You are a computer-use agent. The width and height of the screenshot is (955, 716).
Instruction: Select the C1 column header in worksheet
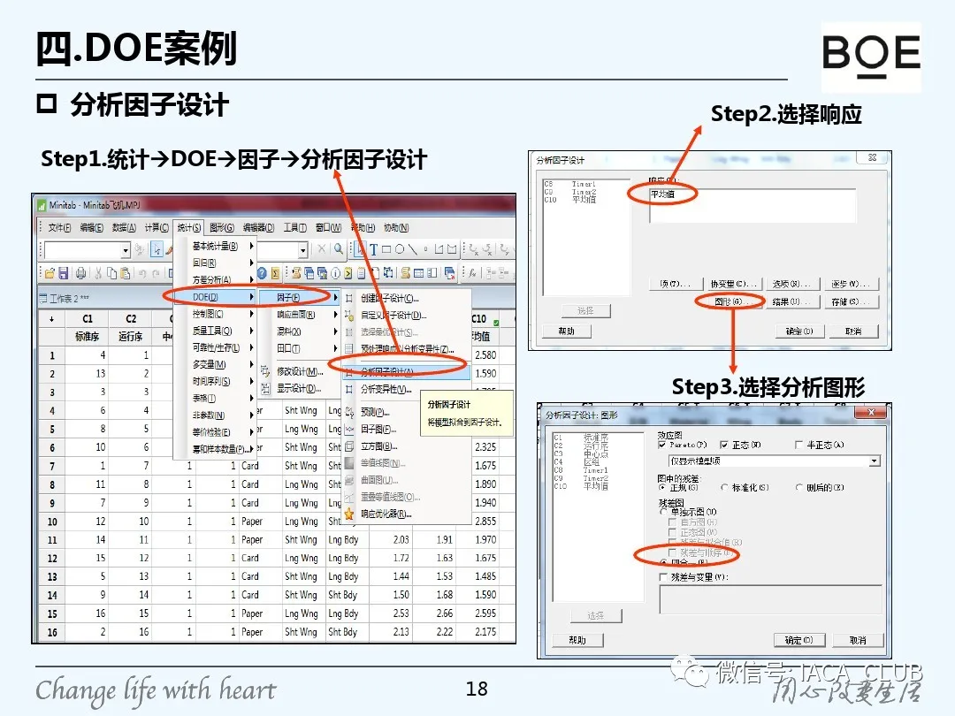(x=87, y=318)
